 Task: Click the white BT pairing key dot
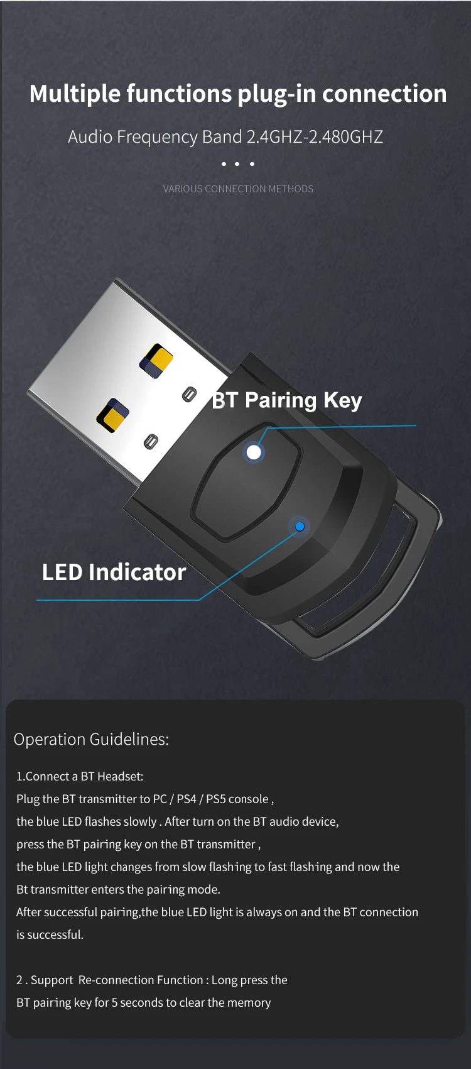click(x=254, y=452)
